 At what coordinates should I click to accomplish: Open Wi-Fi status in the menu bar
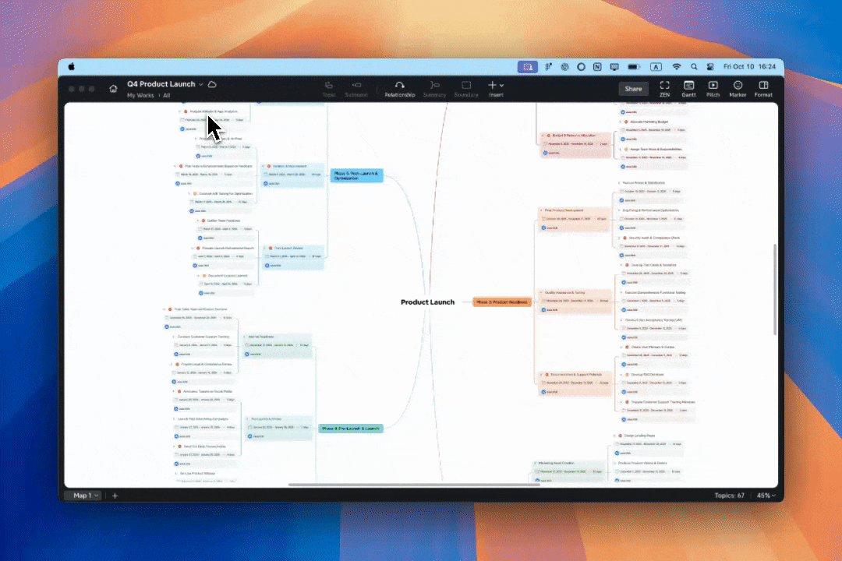tap(677, 66)
